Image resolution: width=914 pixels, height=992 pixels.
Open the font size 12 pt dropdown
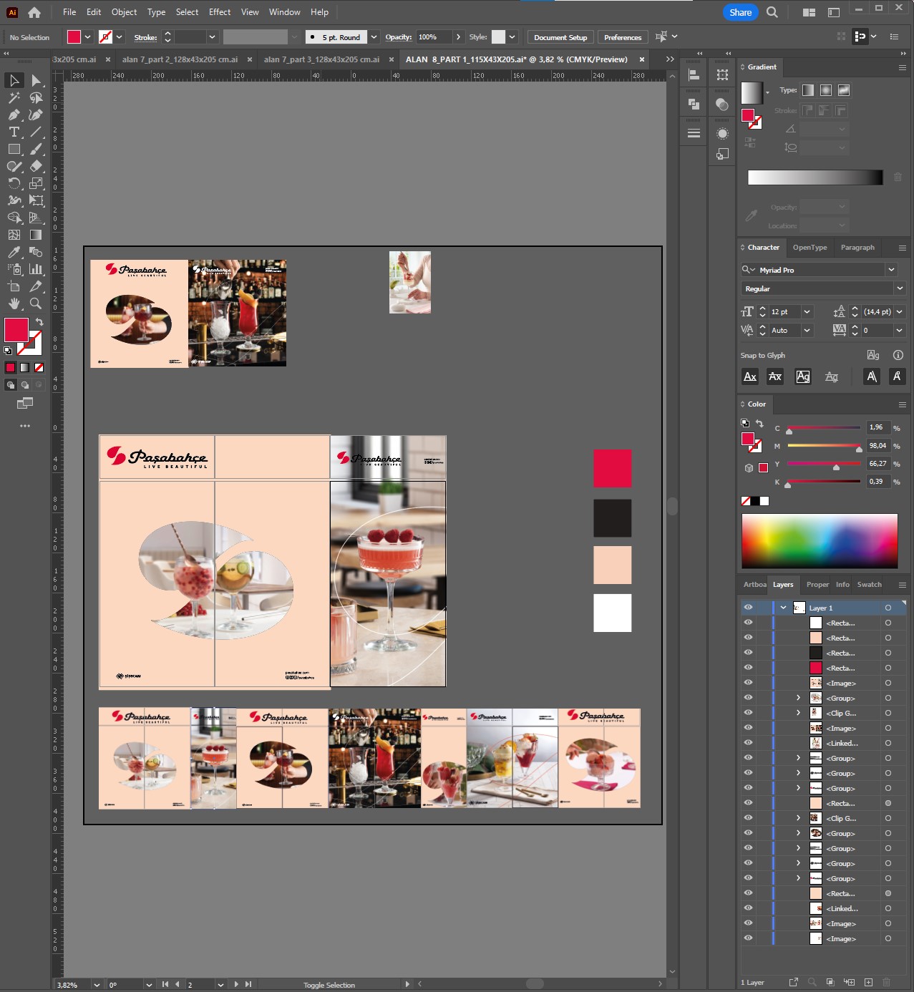(x=807, y=312)
